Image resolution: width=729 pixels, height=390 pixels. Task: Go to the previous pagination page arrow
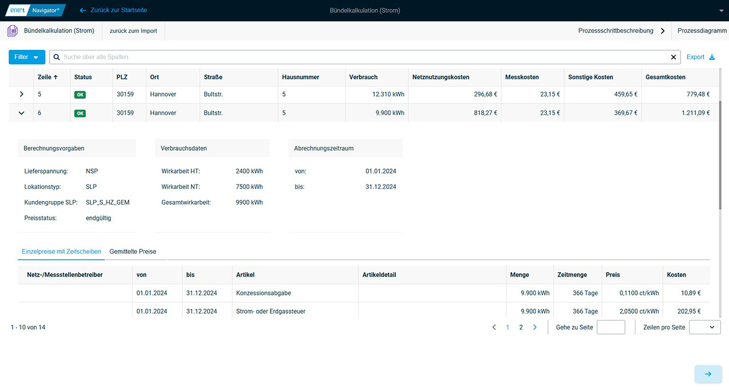(494, 327)
